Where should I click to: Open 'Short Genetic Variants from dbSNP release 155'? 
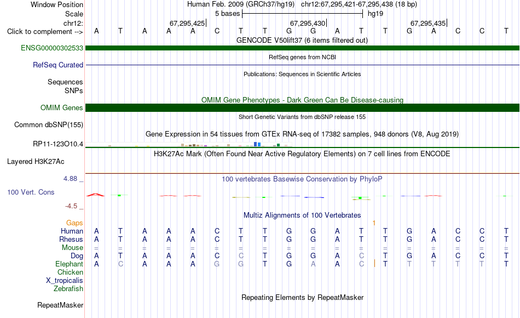(x=302, y=117)
